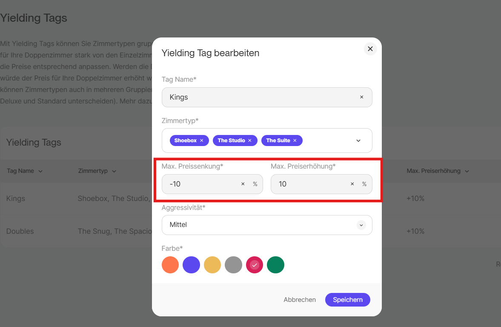The width and height of the screenshot is (501, 327).
Task: Pick the yellow color swatch
Action: tap(212, 265)
